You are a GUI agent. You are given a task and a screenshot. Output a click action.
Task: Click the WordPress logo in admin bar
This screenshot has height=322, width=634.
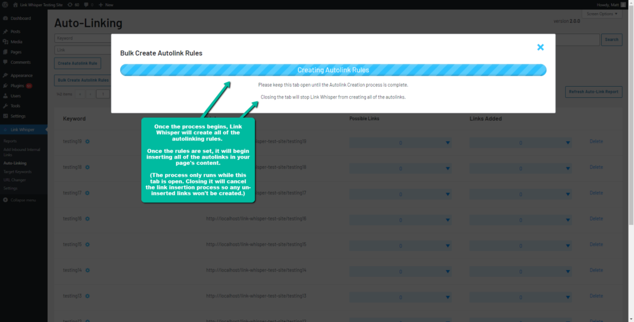5,5
